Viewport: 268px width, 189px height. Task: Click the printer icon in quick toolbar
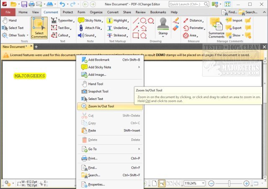tap(32, 4)
